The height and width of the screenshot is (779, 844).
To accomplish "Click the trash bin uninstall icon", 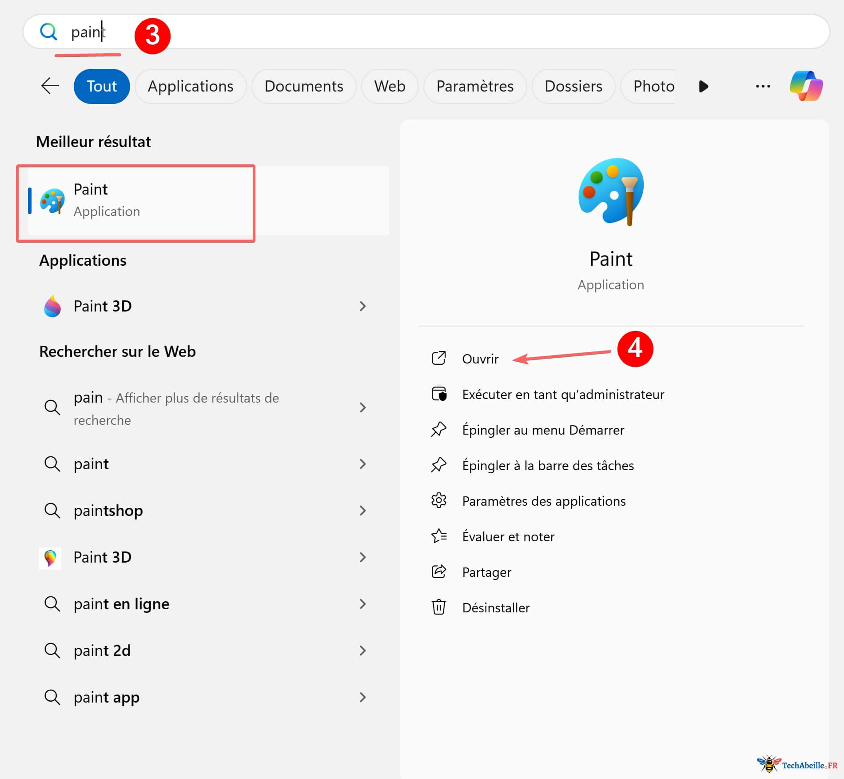I will pos(439,607).
